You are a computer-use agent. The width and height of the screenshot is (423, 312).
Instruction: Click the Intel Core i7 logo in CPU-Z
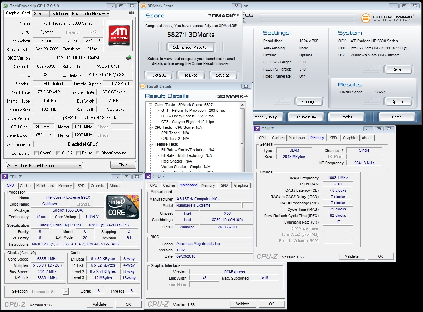(x=123, y=207)
